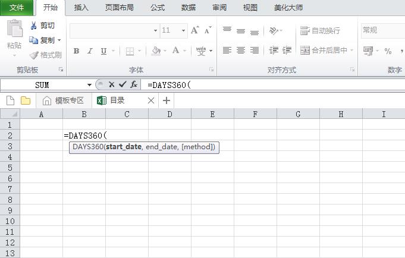Expand the Name Box dropdown arrow
The height and width of the screenshot is (258, 405).
pos(90,85)
